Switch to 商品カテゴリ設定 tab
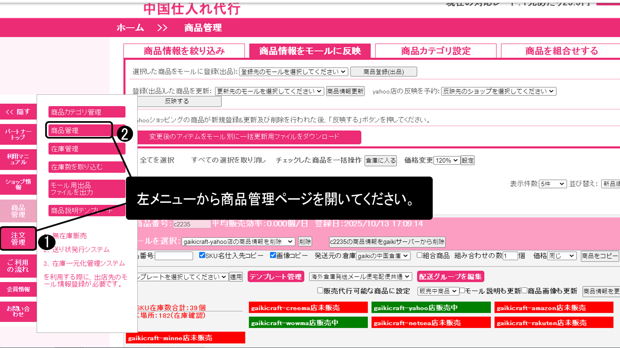 point(435,51)
